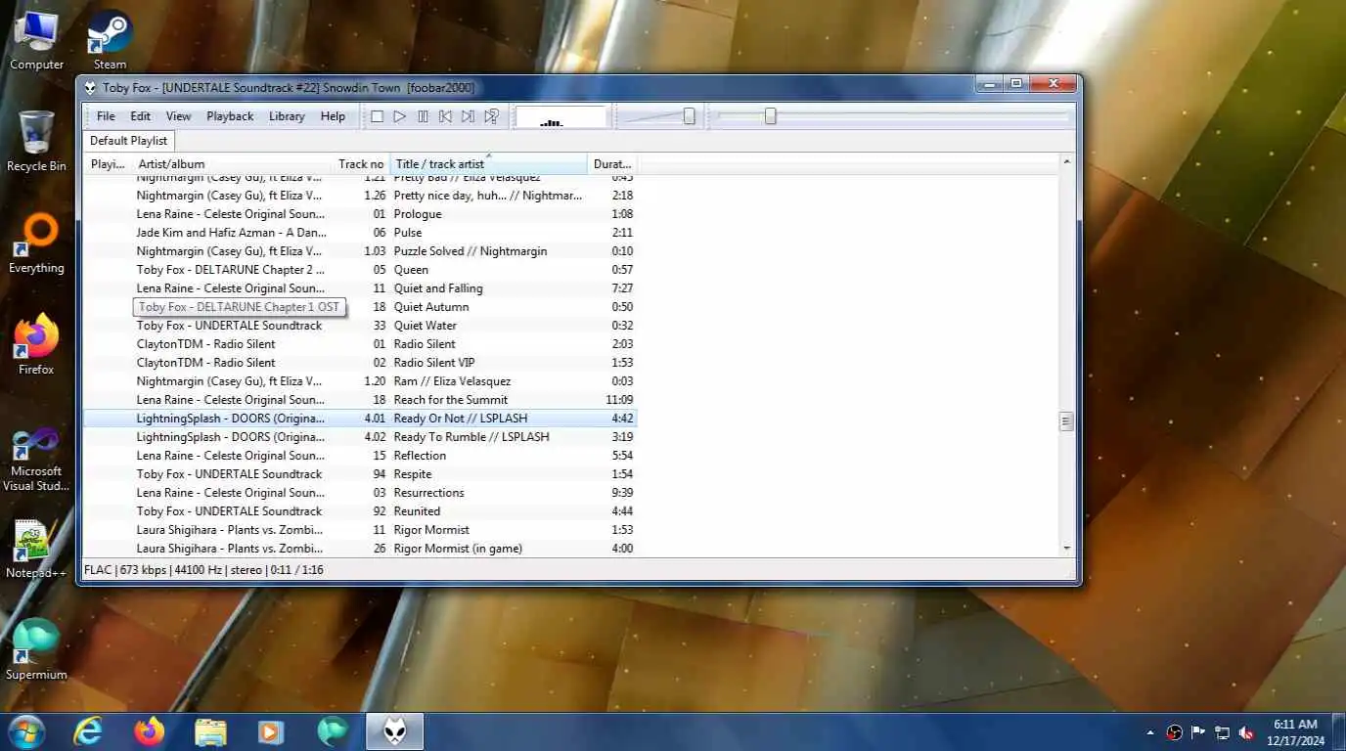Select the Rigor Mormist (in game) track
Viewport: 1346px width, 751px height.
[x=360, y=549]
